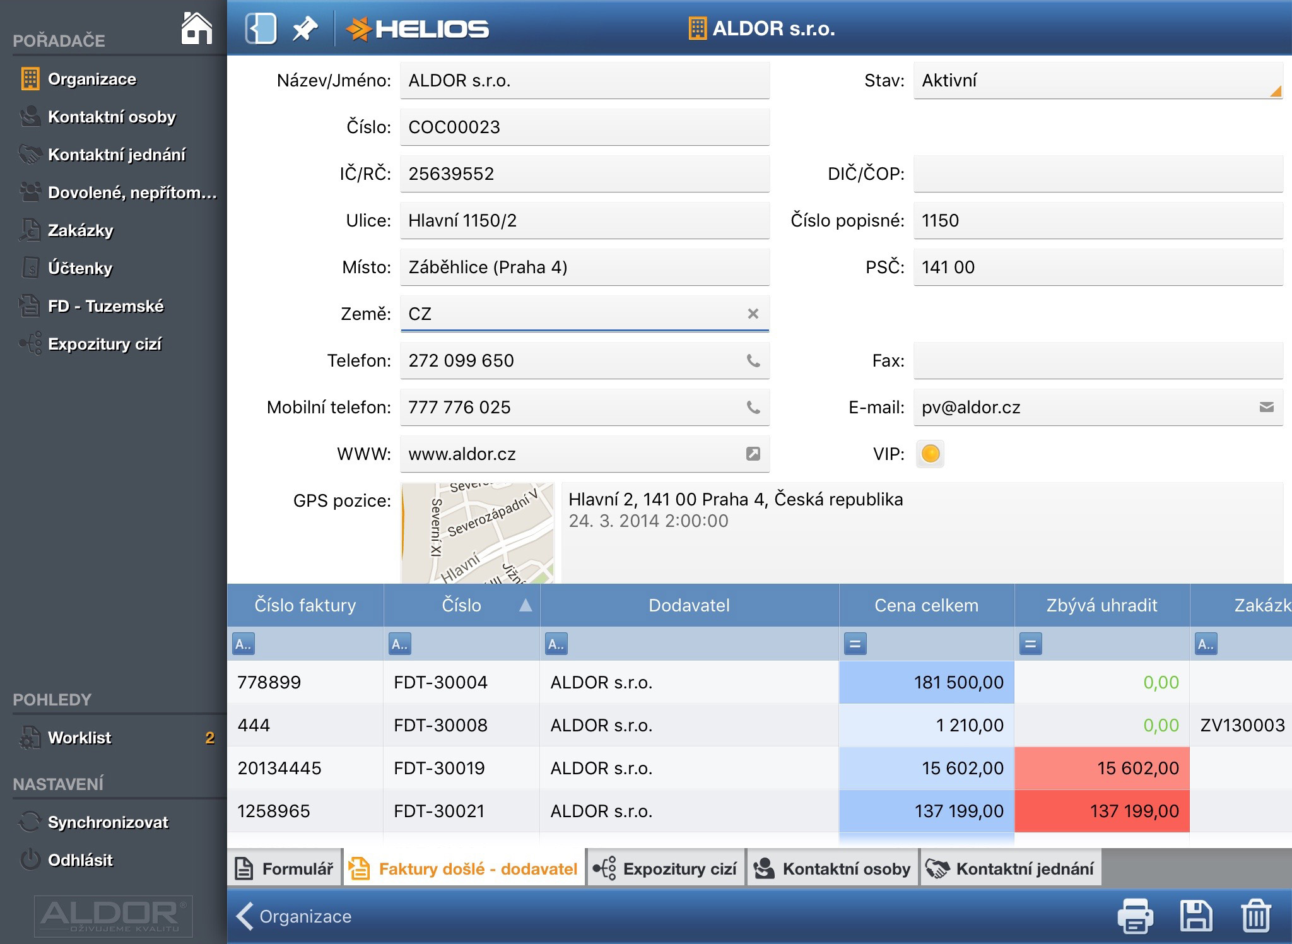1292x944 pixels.
Task: Open the Worklist view
Action: [114, 738]
